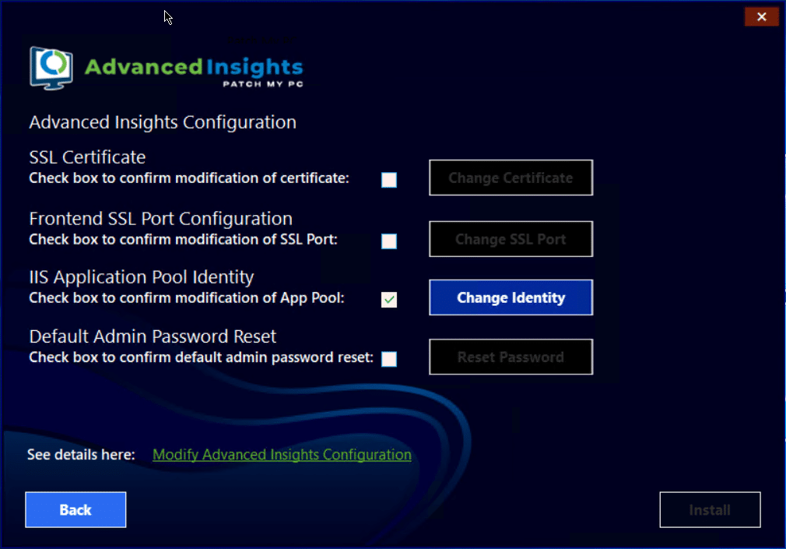Click the Change SSL Port button
Viewport: 786px width, 549px height.
(x=511, y=239)
